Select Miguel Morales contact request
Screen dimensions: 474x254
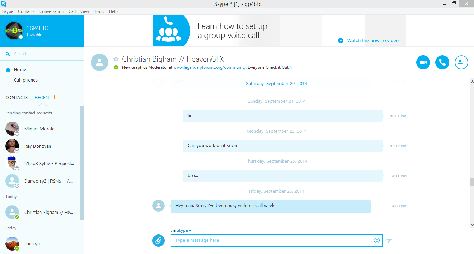40,129
